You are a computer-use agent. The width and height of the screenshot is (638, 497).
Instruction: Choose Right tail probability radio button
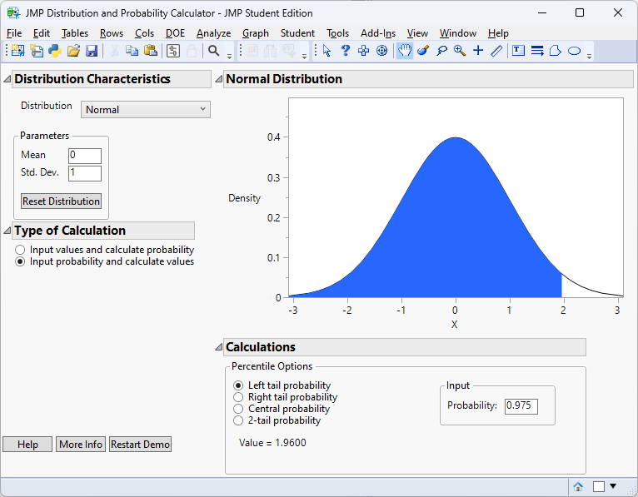click(x=239, y=397)
